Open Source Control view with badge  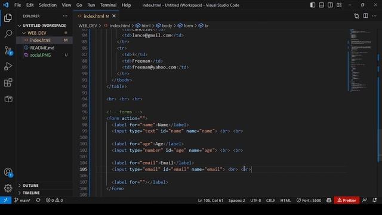tap(8, 50)
